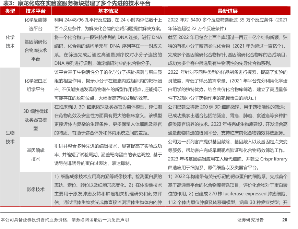Click progress text 1）2022 年构建带有荧光标记
Screen dimensions: 298x229
pos(228,189)
